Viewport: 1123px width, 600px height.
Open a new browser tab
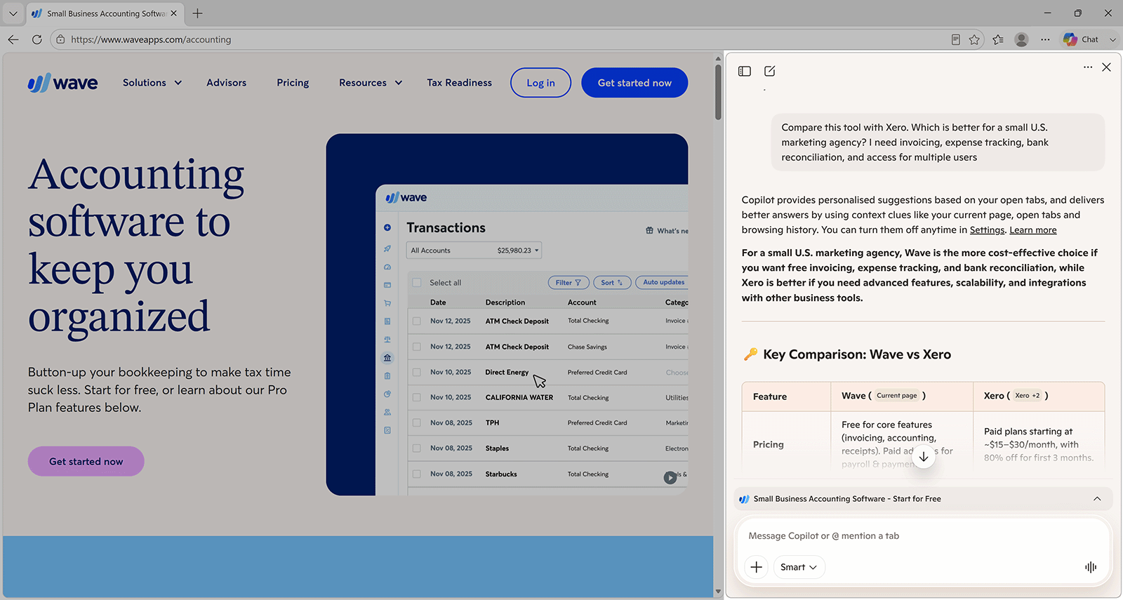[x=198, y=13]
